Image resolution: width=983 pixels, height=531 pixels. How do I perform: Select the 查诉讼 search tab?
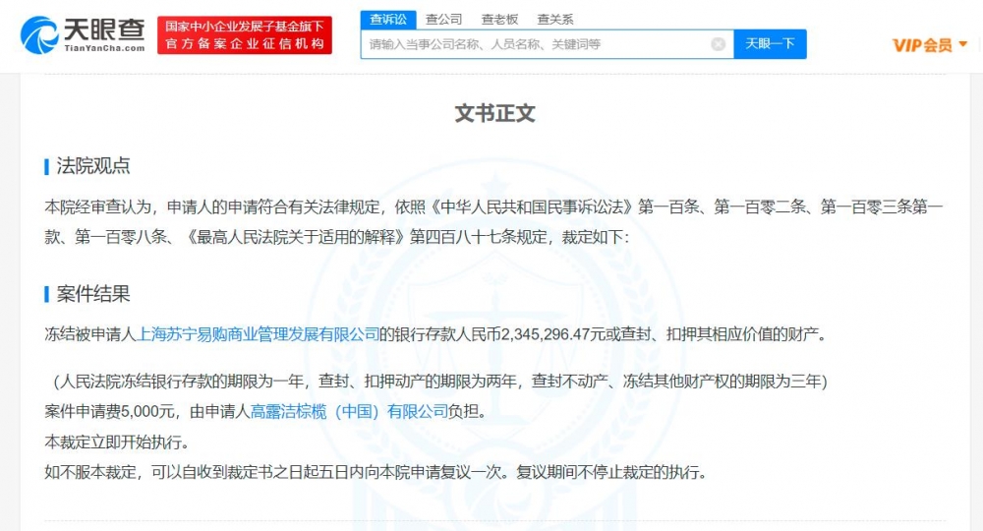(388, 20)
